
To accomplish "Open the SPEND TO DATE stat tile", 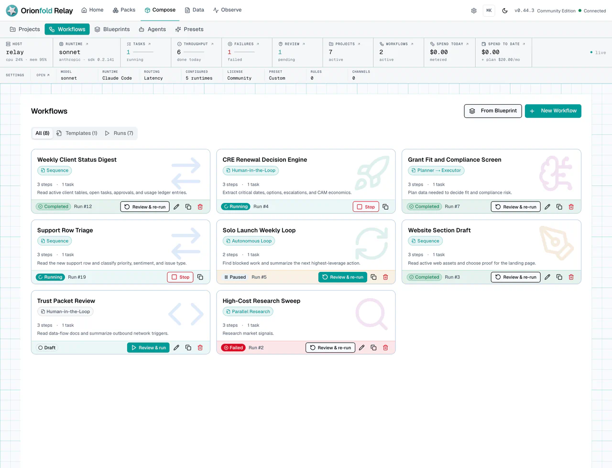I will tap(504, 52).
